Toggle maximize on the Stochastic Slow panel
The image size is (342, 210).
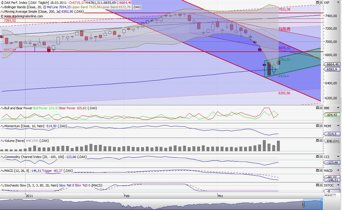point(317,185)
